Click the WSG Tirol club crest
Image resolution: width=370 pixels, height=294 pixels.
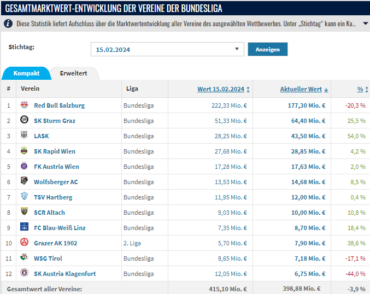point(24,257)
